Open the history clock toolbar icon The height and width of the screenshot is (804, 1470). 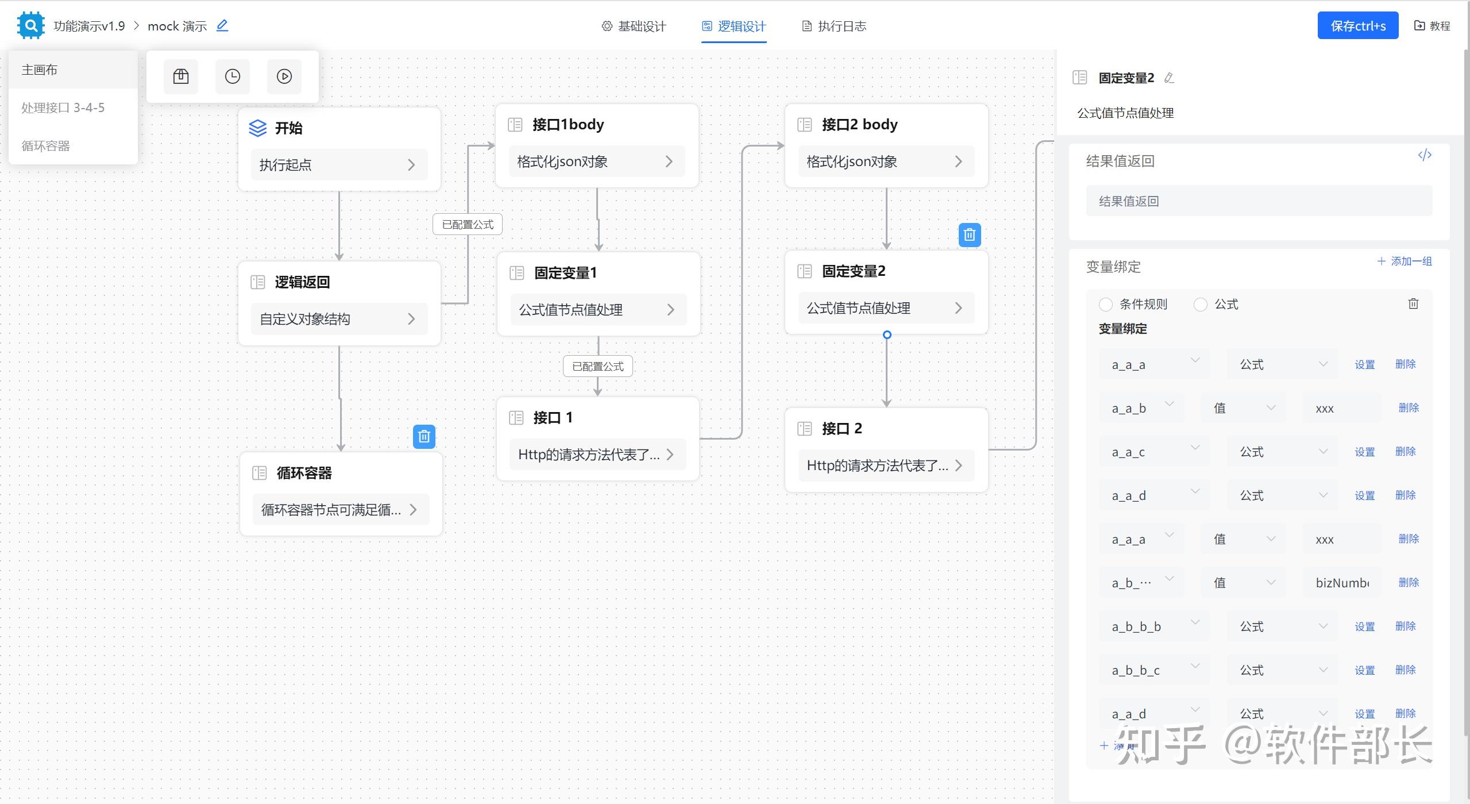[233, 76]
